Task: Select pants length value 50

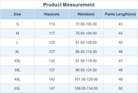Action: pyautogui.click(x=121, y=89)
